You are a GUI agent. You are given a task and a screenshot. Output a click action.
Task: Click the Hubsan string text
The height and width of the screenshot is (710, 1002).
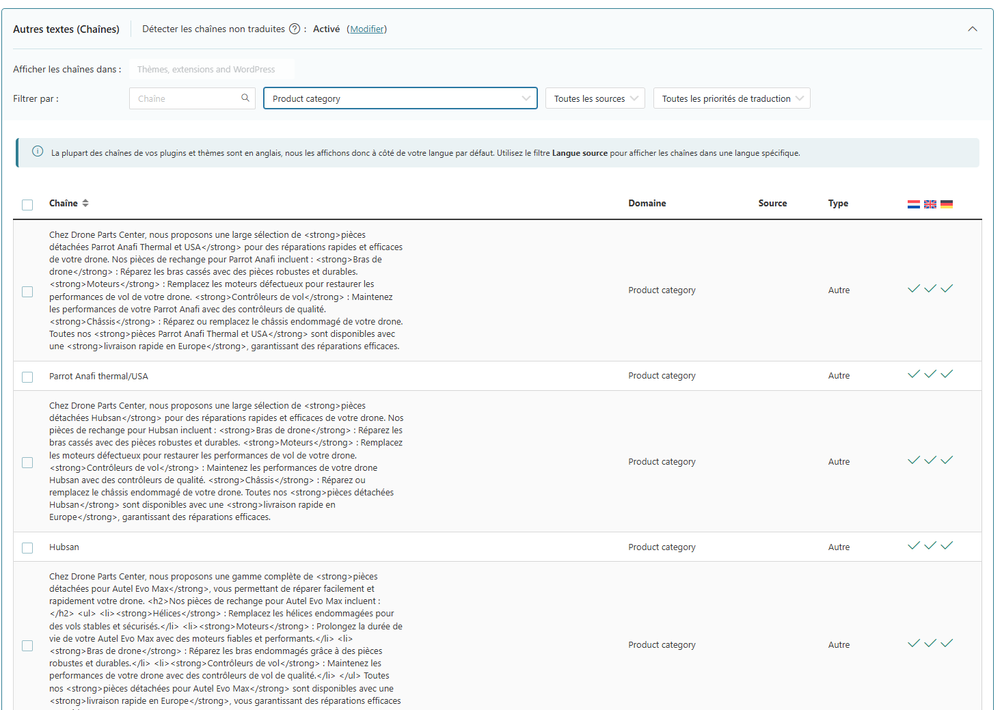(64, 547)
